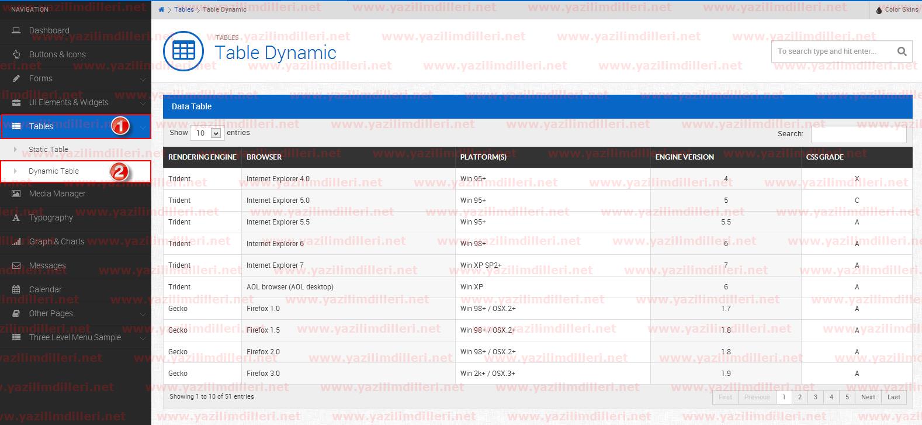The height and width of the screenshot is (425, 922).
Task: Click the Media Manager picture icon
Action: [x=16, y=194]
